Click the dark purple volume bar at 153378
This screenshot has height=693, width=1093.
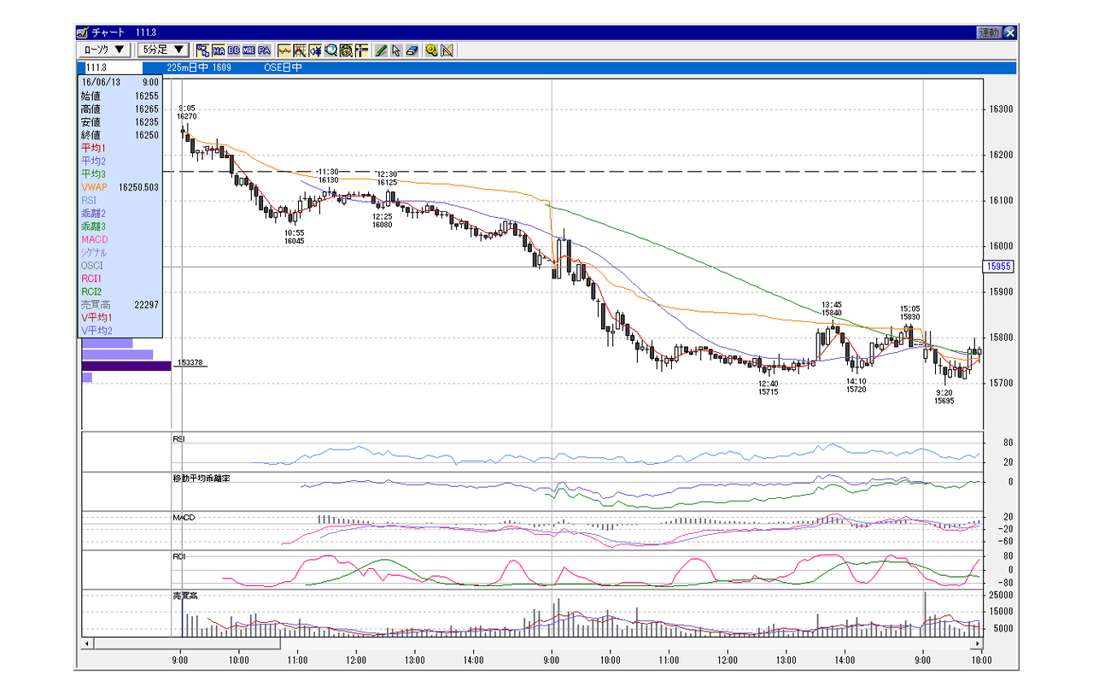126,366
